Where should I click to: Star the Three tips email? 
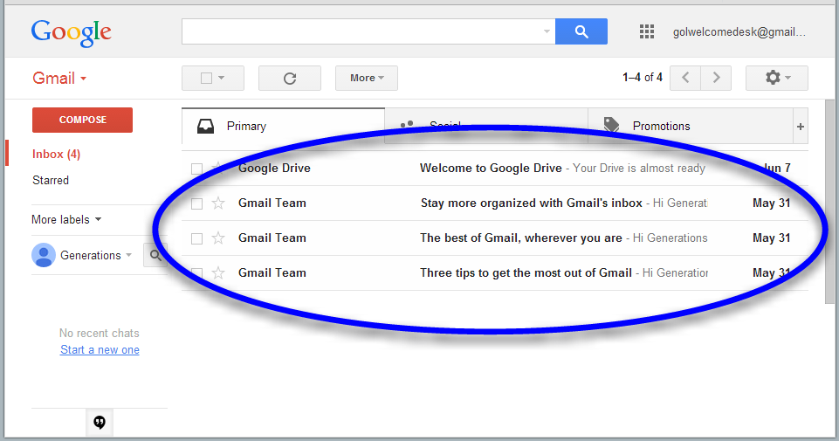218,273
